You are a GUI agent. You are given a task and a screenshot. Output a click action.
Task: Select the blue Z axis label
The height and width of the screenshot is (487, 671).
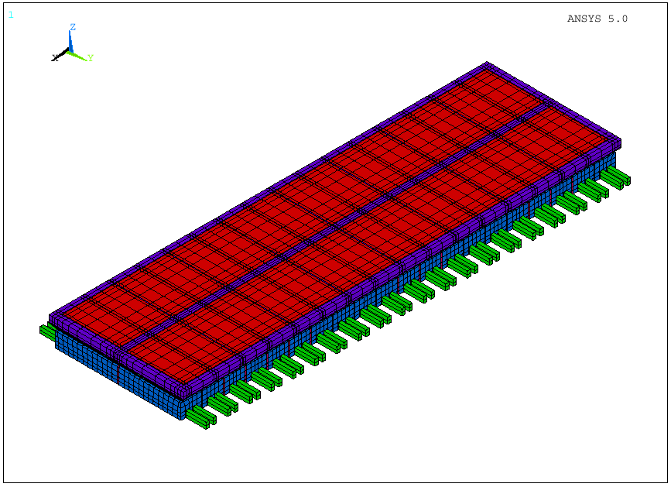pyautogui.click(x=73, y=27)
